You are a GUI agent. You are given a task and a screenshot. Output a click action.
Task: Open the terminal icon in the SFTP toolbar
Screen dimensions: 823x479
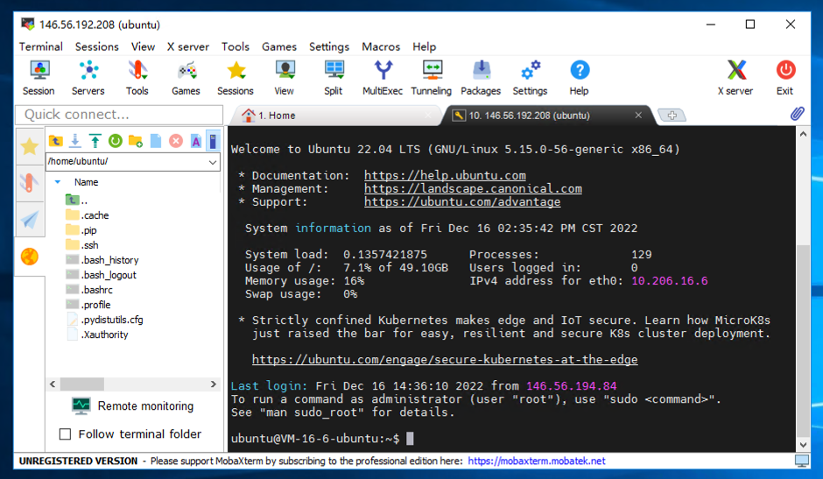pos(213,141)
